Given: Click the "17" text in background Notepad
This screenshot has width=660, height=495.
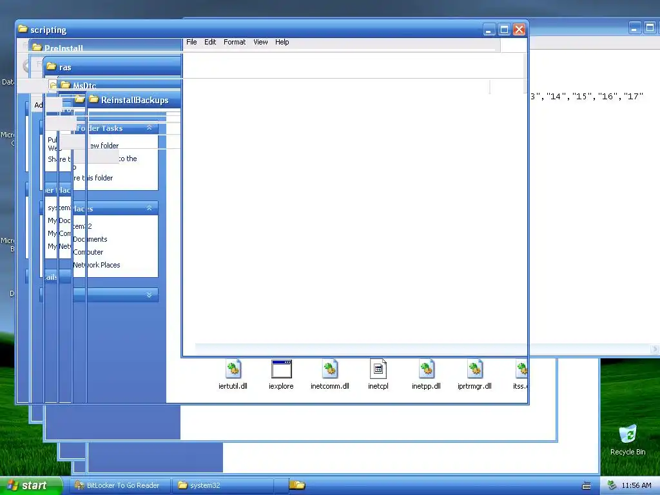Looking at the screenshot, I should pyautogui.click(x=634, y=97).
